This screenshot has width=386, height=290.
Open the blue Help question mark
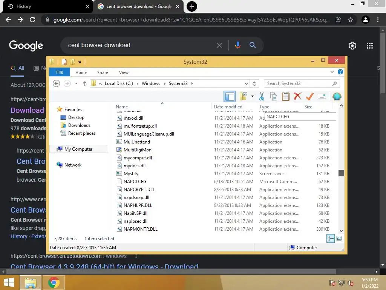point(340,72)
